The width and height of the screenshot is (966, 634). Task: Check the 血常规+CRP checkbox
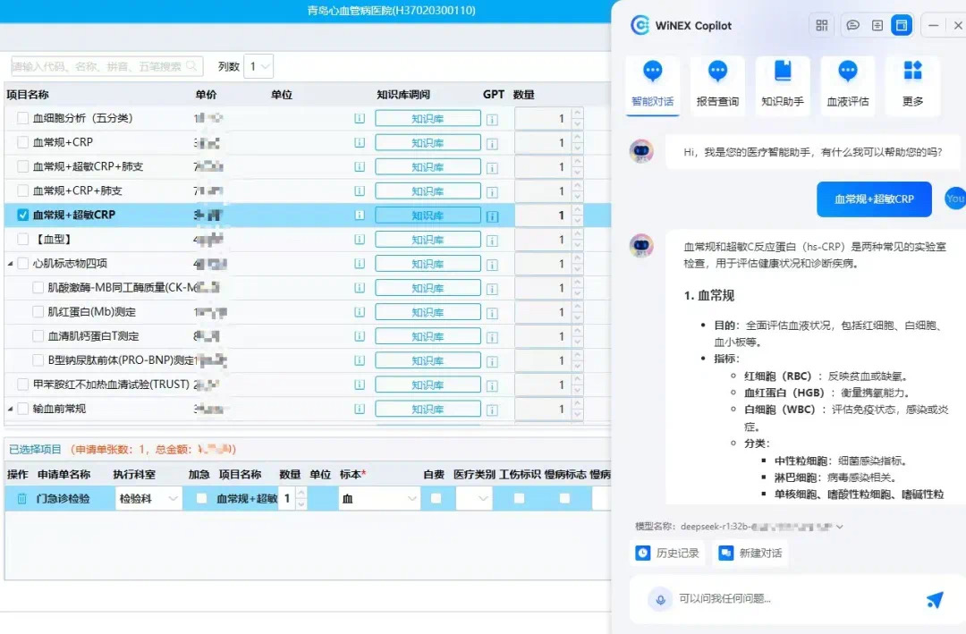pos(23,142)
